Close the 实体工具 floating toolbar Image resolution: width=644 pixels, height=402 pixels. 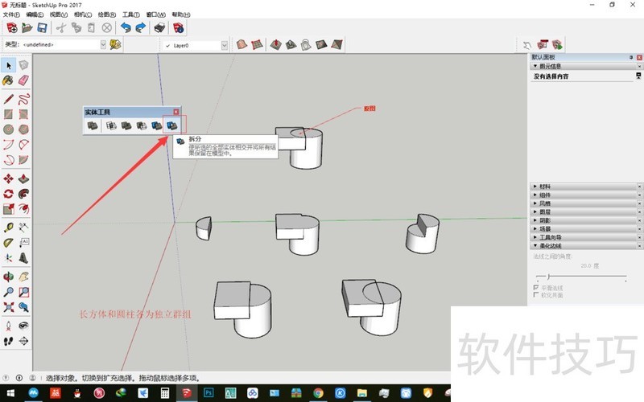point(176,112)
